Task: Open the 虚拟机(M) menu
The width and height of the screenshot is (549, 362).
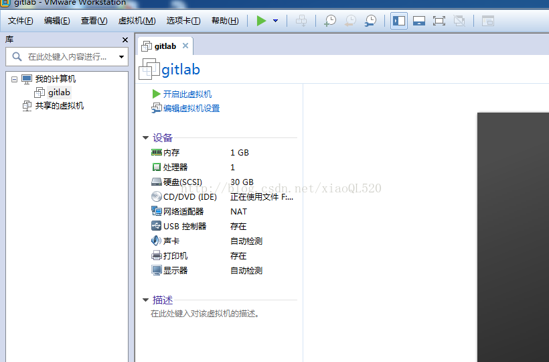Action: (137, 21)
